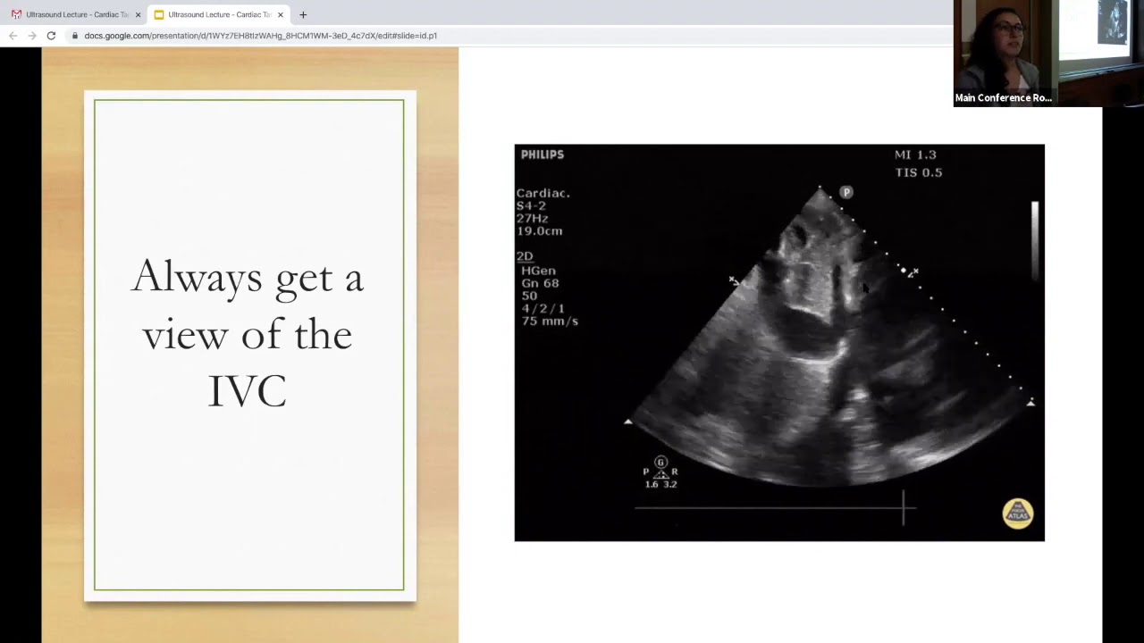Click the 'Gn 68' gain value
Image resolution: width=1144 pixels, height=643 pixels.
coord(540,283)
